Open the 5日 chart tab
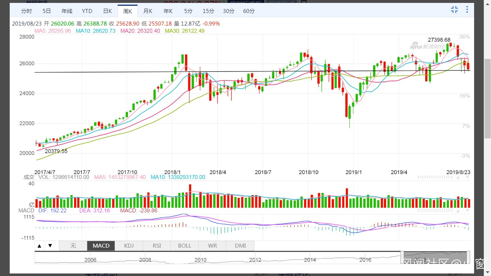Screen dimensions: 491x276 [x=47, y=11]
